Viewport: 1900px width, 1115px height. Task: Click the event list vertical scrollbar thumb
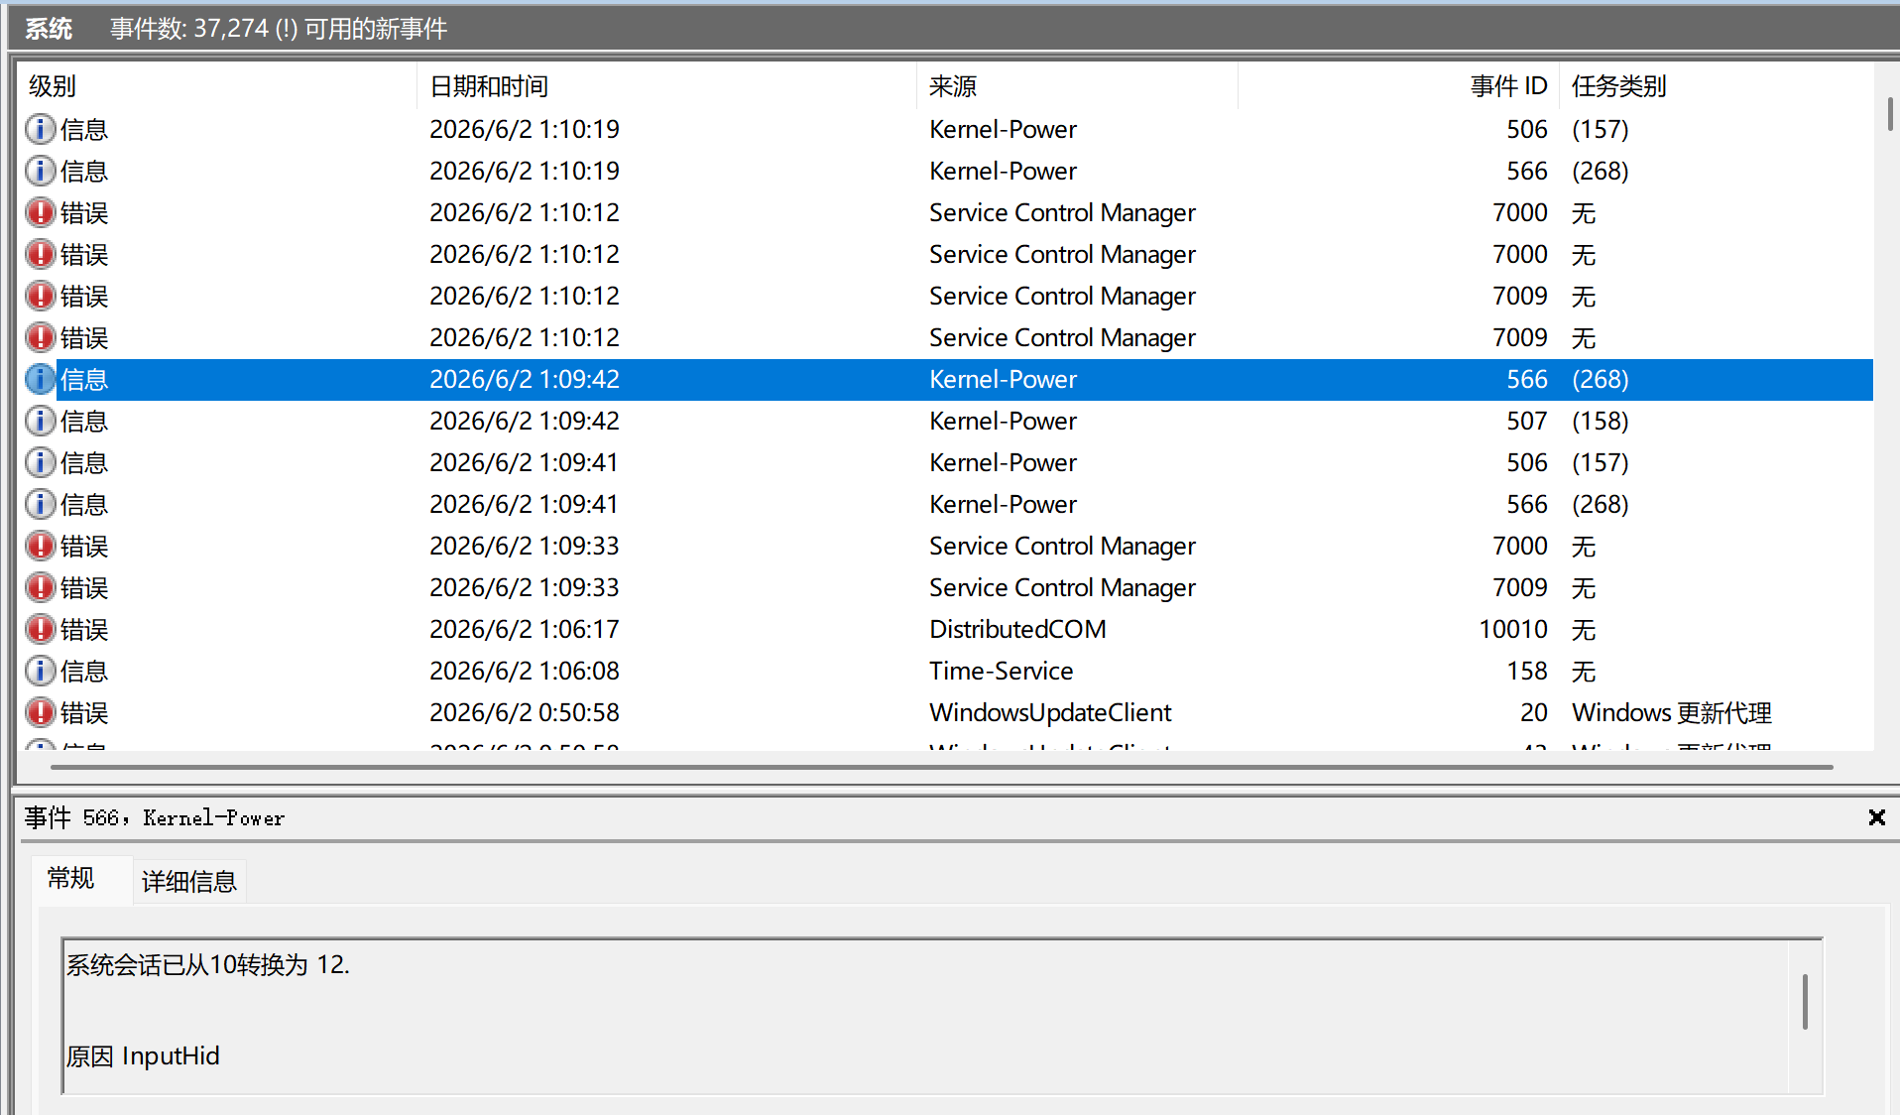(1889, 113)
